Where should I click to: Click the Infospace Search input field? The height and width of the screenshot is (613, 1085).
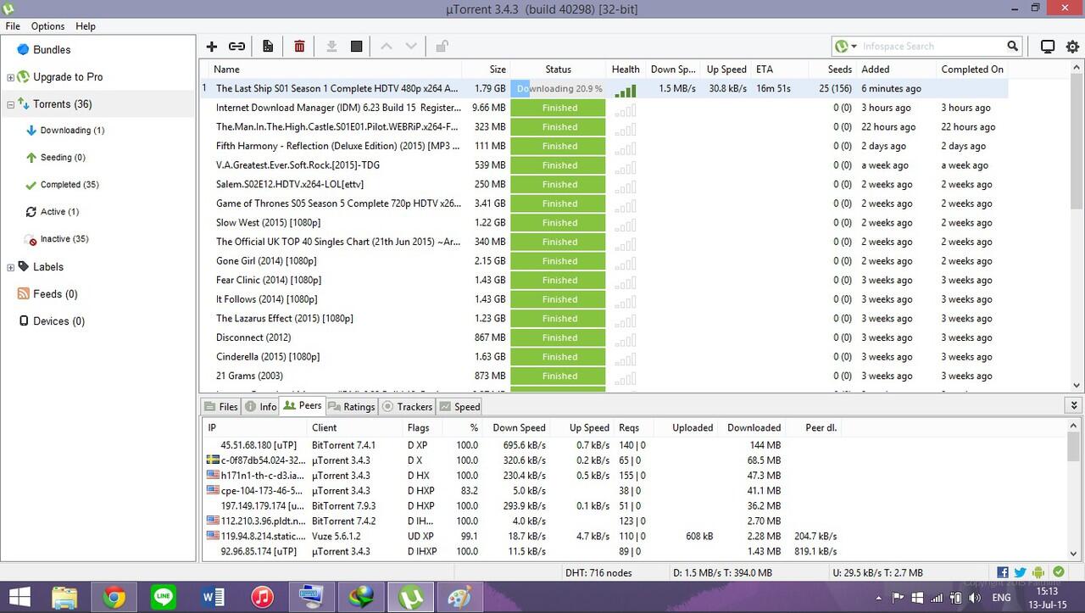(x=932, y=47)
